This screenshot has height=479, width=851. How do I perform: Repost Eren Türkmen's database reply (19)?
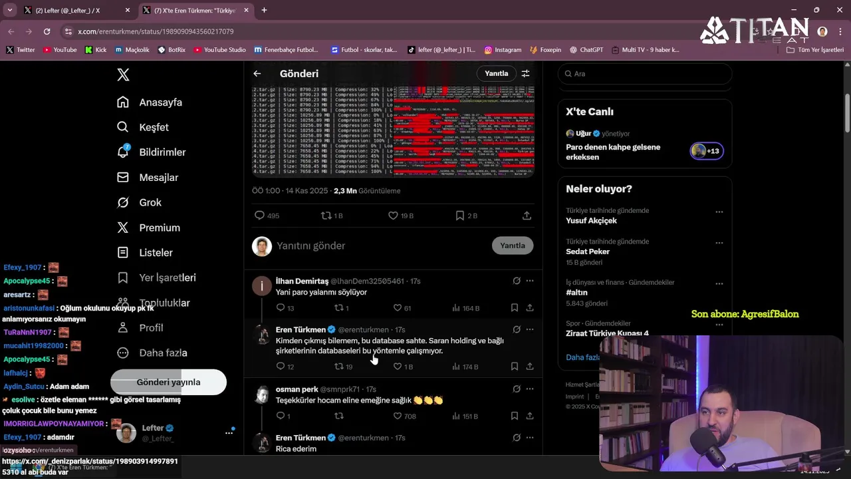point(343,367)
